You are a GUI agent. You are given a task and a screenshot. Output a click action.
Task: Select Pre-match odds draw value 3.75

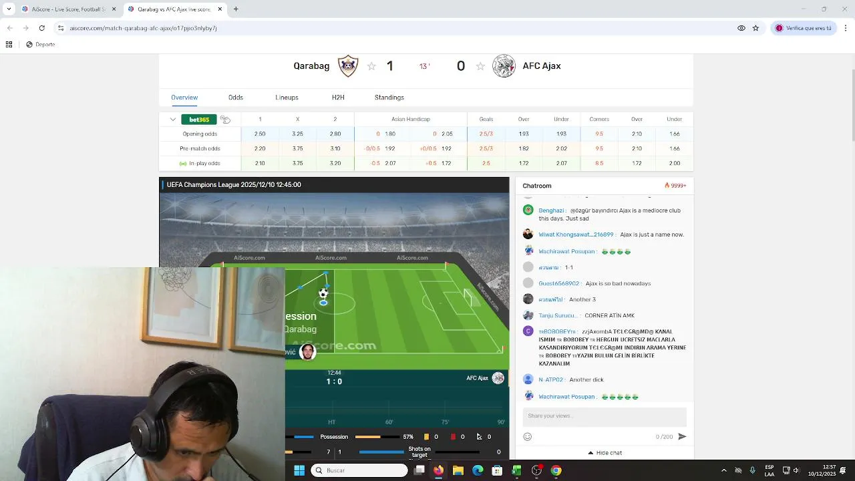pyautogui.click(x=298, y=148)
